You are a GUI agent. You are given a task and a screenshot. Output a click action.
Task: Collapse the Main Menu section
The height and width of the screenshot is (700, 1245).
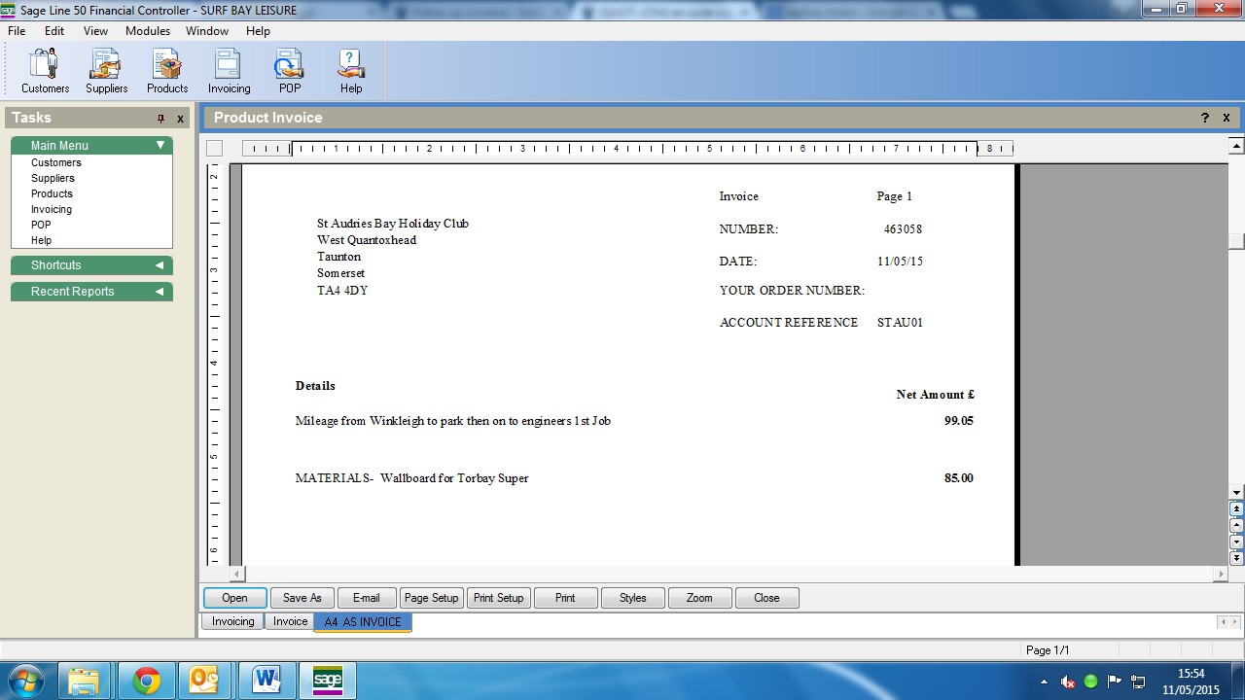(x=160, y=146)
